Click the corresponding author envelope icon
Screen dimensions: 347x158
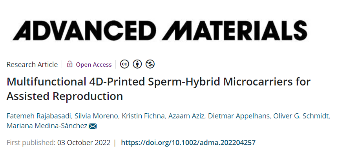coord(93,126)
